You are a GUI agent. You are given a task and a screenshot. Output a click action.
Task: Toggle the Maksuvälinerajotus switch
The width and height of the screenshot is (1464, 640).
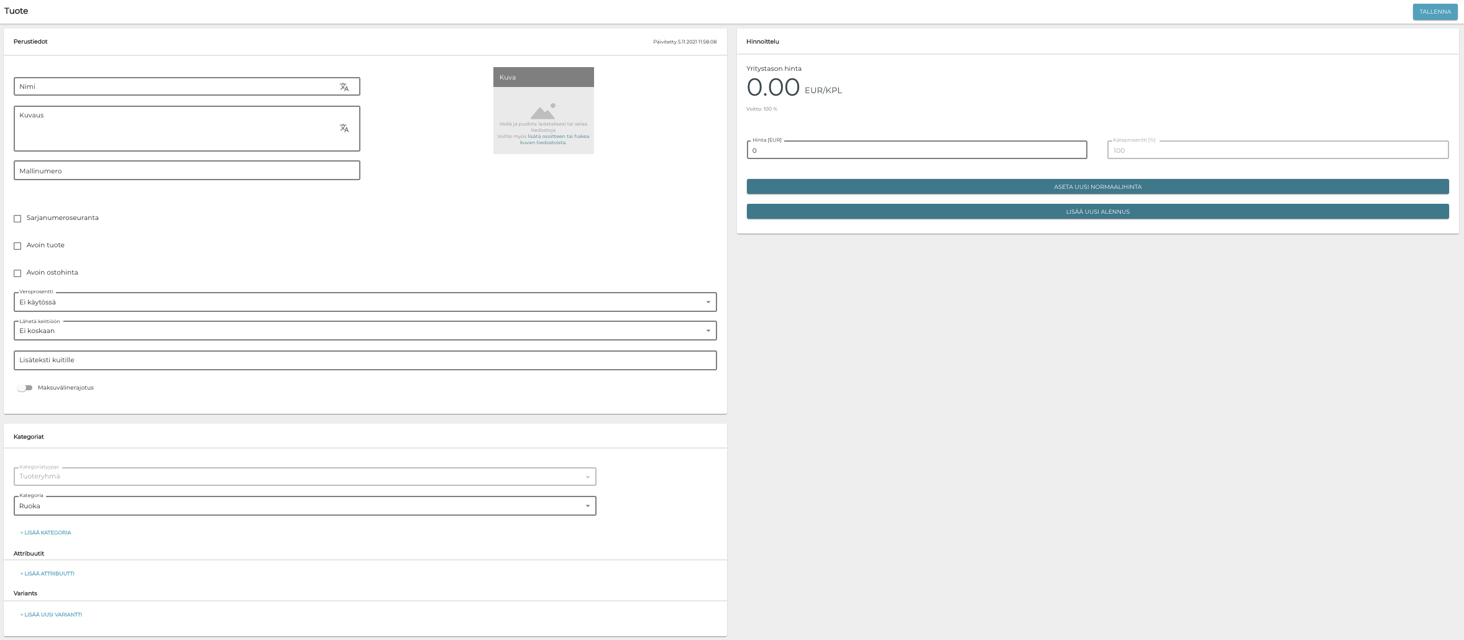[x=25, y=388]
